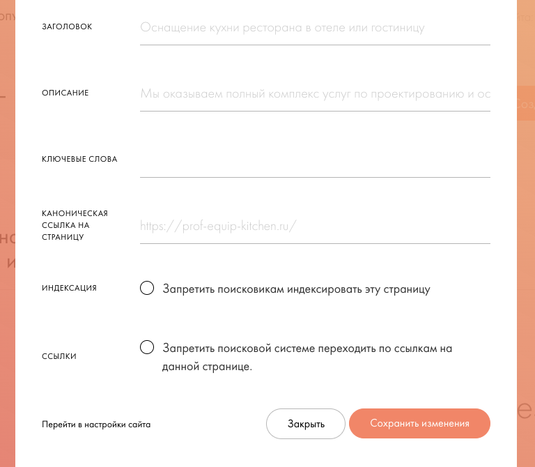The width and height of the screenshot is (535, 467).
Task: Click the КАНОНИЧЕСКАЯ ССЫЛКА НА СТРАНИЦУ label
Action: point(75,225)
